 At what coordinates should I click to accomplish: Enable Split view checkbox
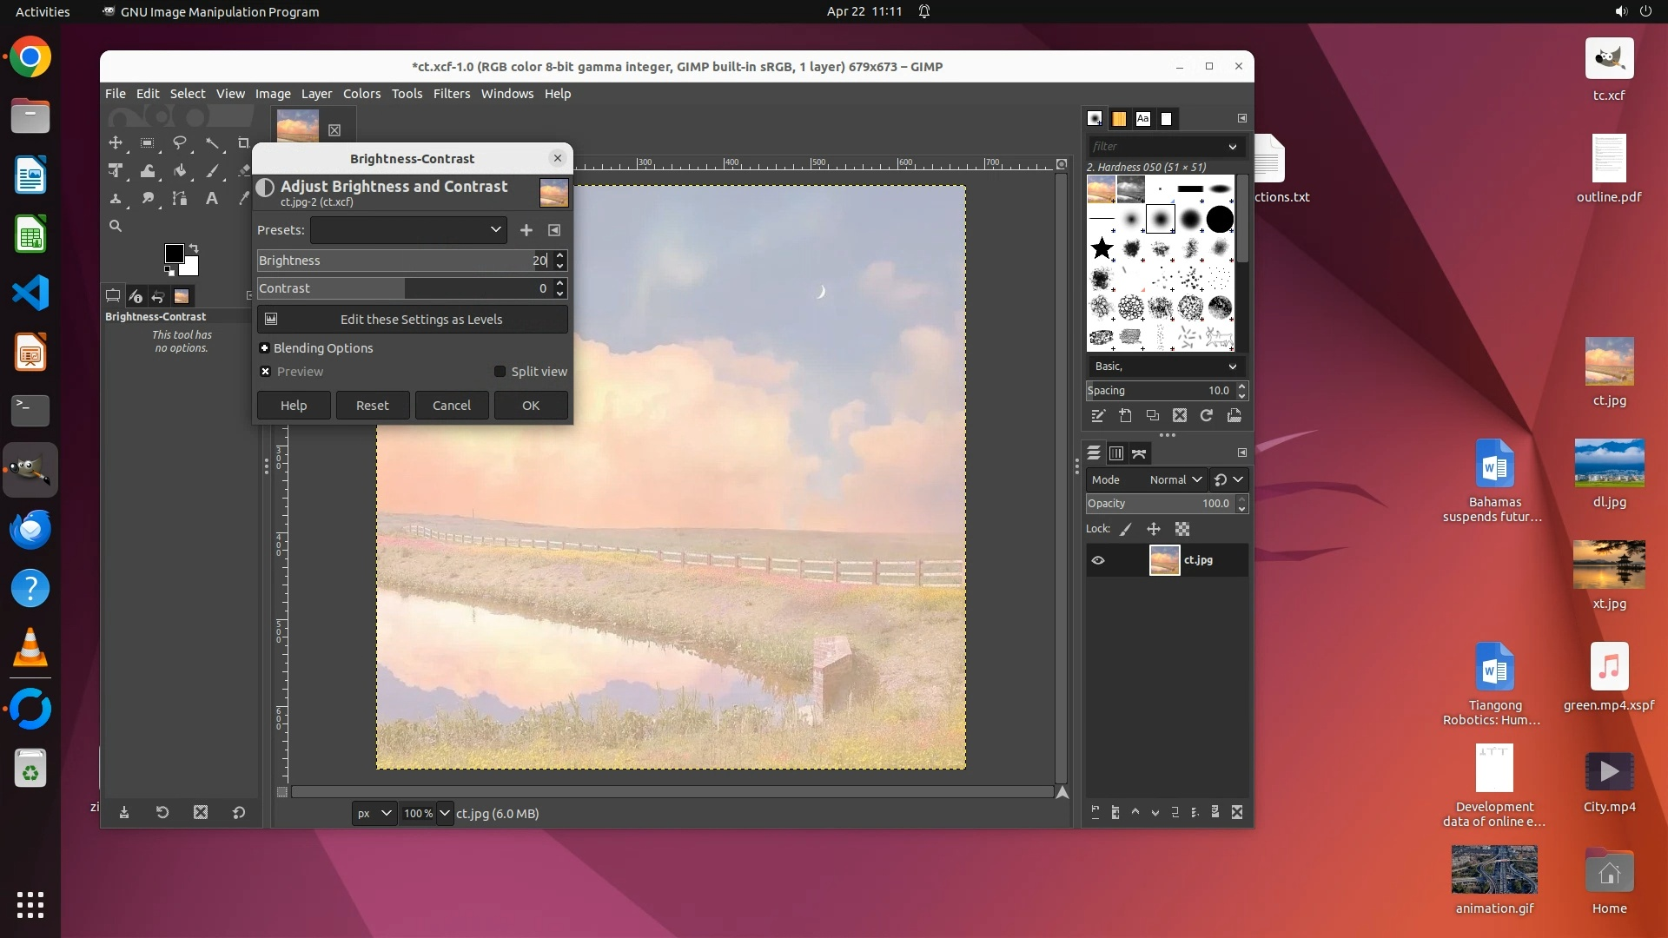[500, 372]
